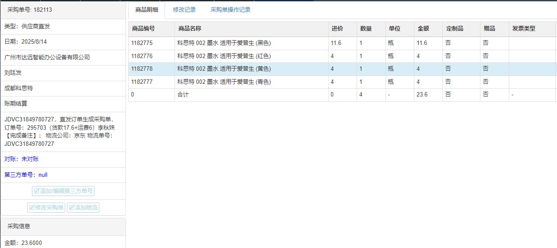
Task: Click the 黑色 ink product name
Action: click(x=224, y=43)
